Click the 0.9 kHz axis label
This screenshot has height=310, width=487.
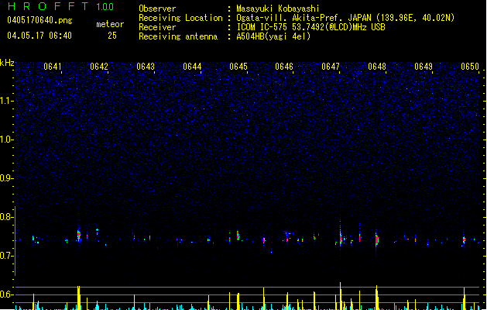click(x=7, y=178)
